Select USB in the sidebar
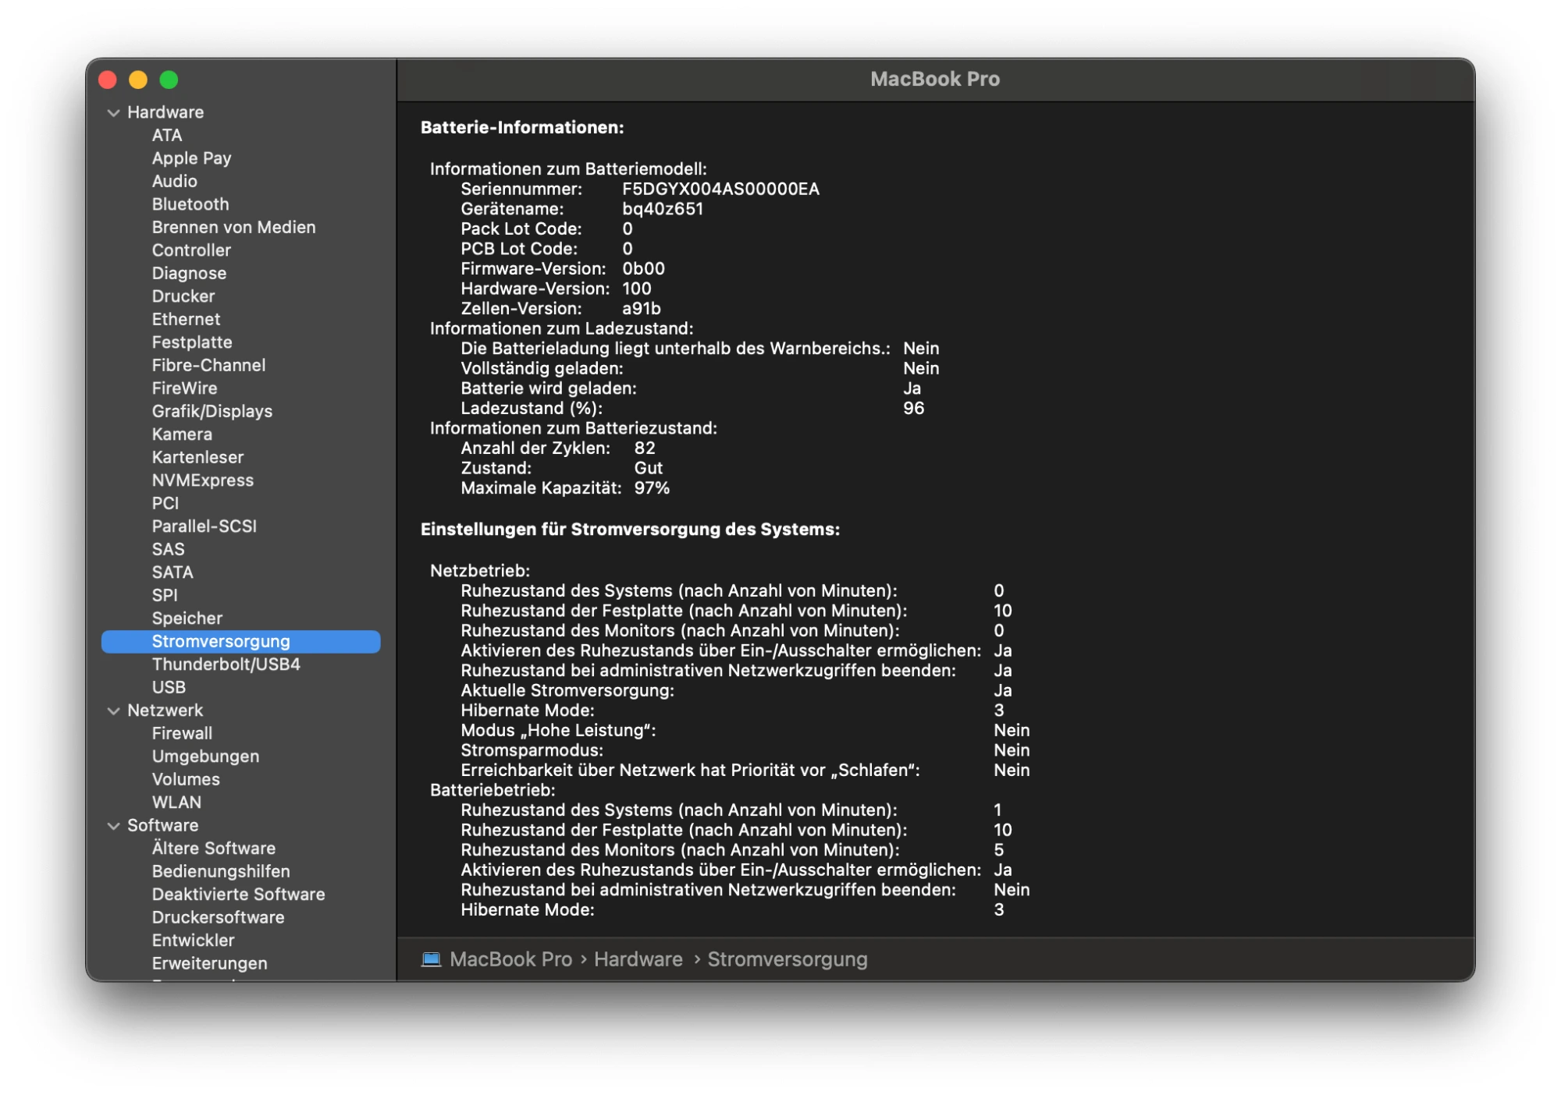 click(x=169, y=687)
